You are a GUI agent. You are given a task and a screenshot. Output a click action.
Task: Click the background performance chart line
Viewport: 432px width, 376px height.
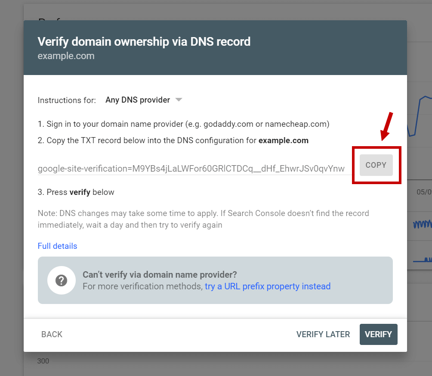click(x=420, y=116)
